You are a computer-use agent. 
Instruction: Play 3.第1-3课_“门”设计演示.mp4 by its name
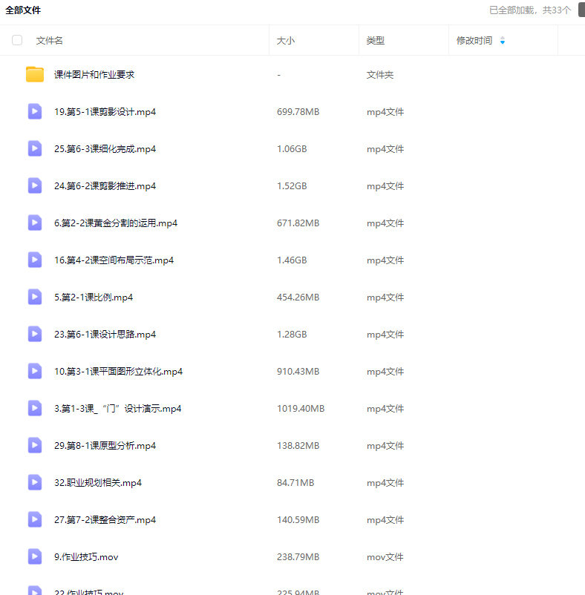(x=117, y=409)
